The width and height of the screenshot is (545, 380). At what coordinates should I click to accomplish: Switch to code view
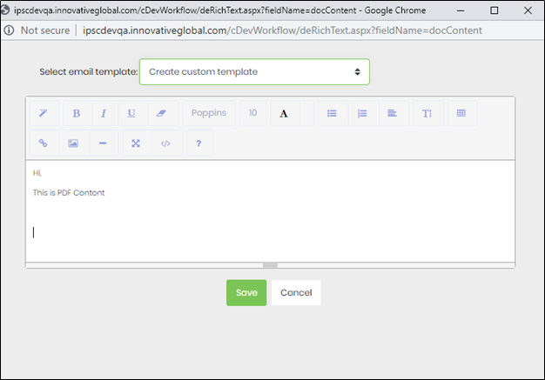coord(166,143)
